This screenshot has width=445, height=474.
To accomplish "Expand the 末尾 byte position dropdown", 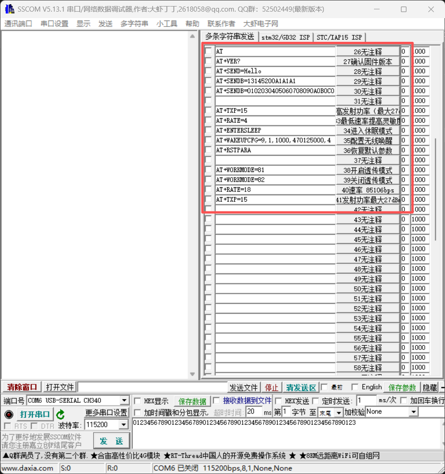I will [x=339, y=412].
